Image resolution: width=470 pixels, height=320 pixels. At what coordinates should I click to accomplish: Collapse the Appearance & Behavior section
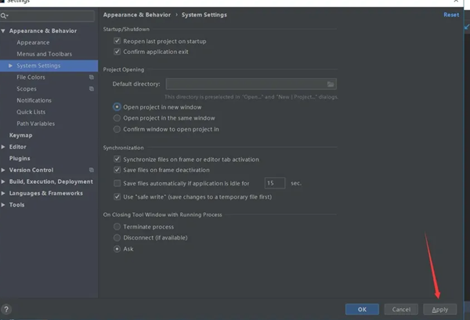(4, 31)
